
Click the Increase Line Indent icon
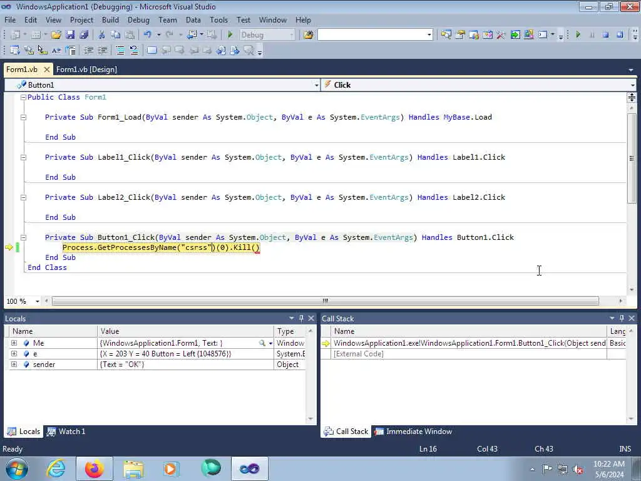coord(102,51)
